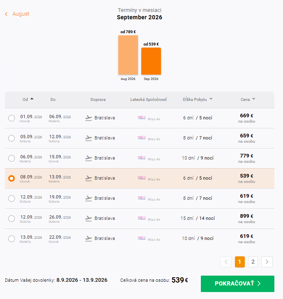Go back to August terms

click(21, 14)
